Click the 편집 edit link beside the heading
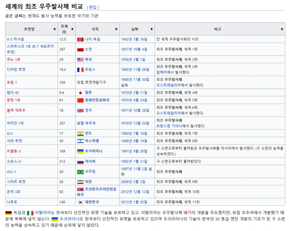Image resolution: width=289 pixels, height=231 pixels. pyautogui.click(x=93, y=7)
